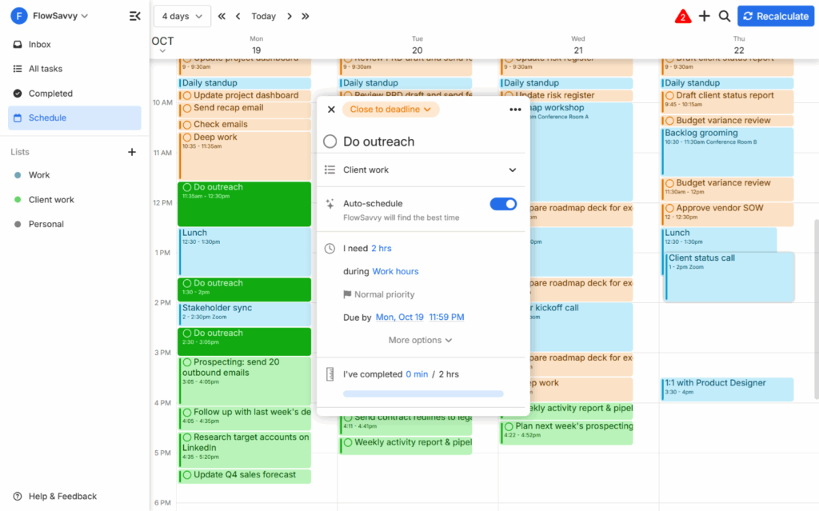Select Schedule in the sidebar
The height and width of the screenshot is (511, 819).
point(74,118)
